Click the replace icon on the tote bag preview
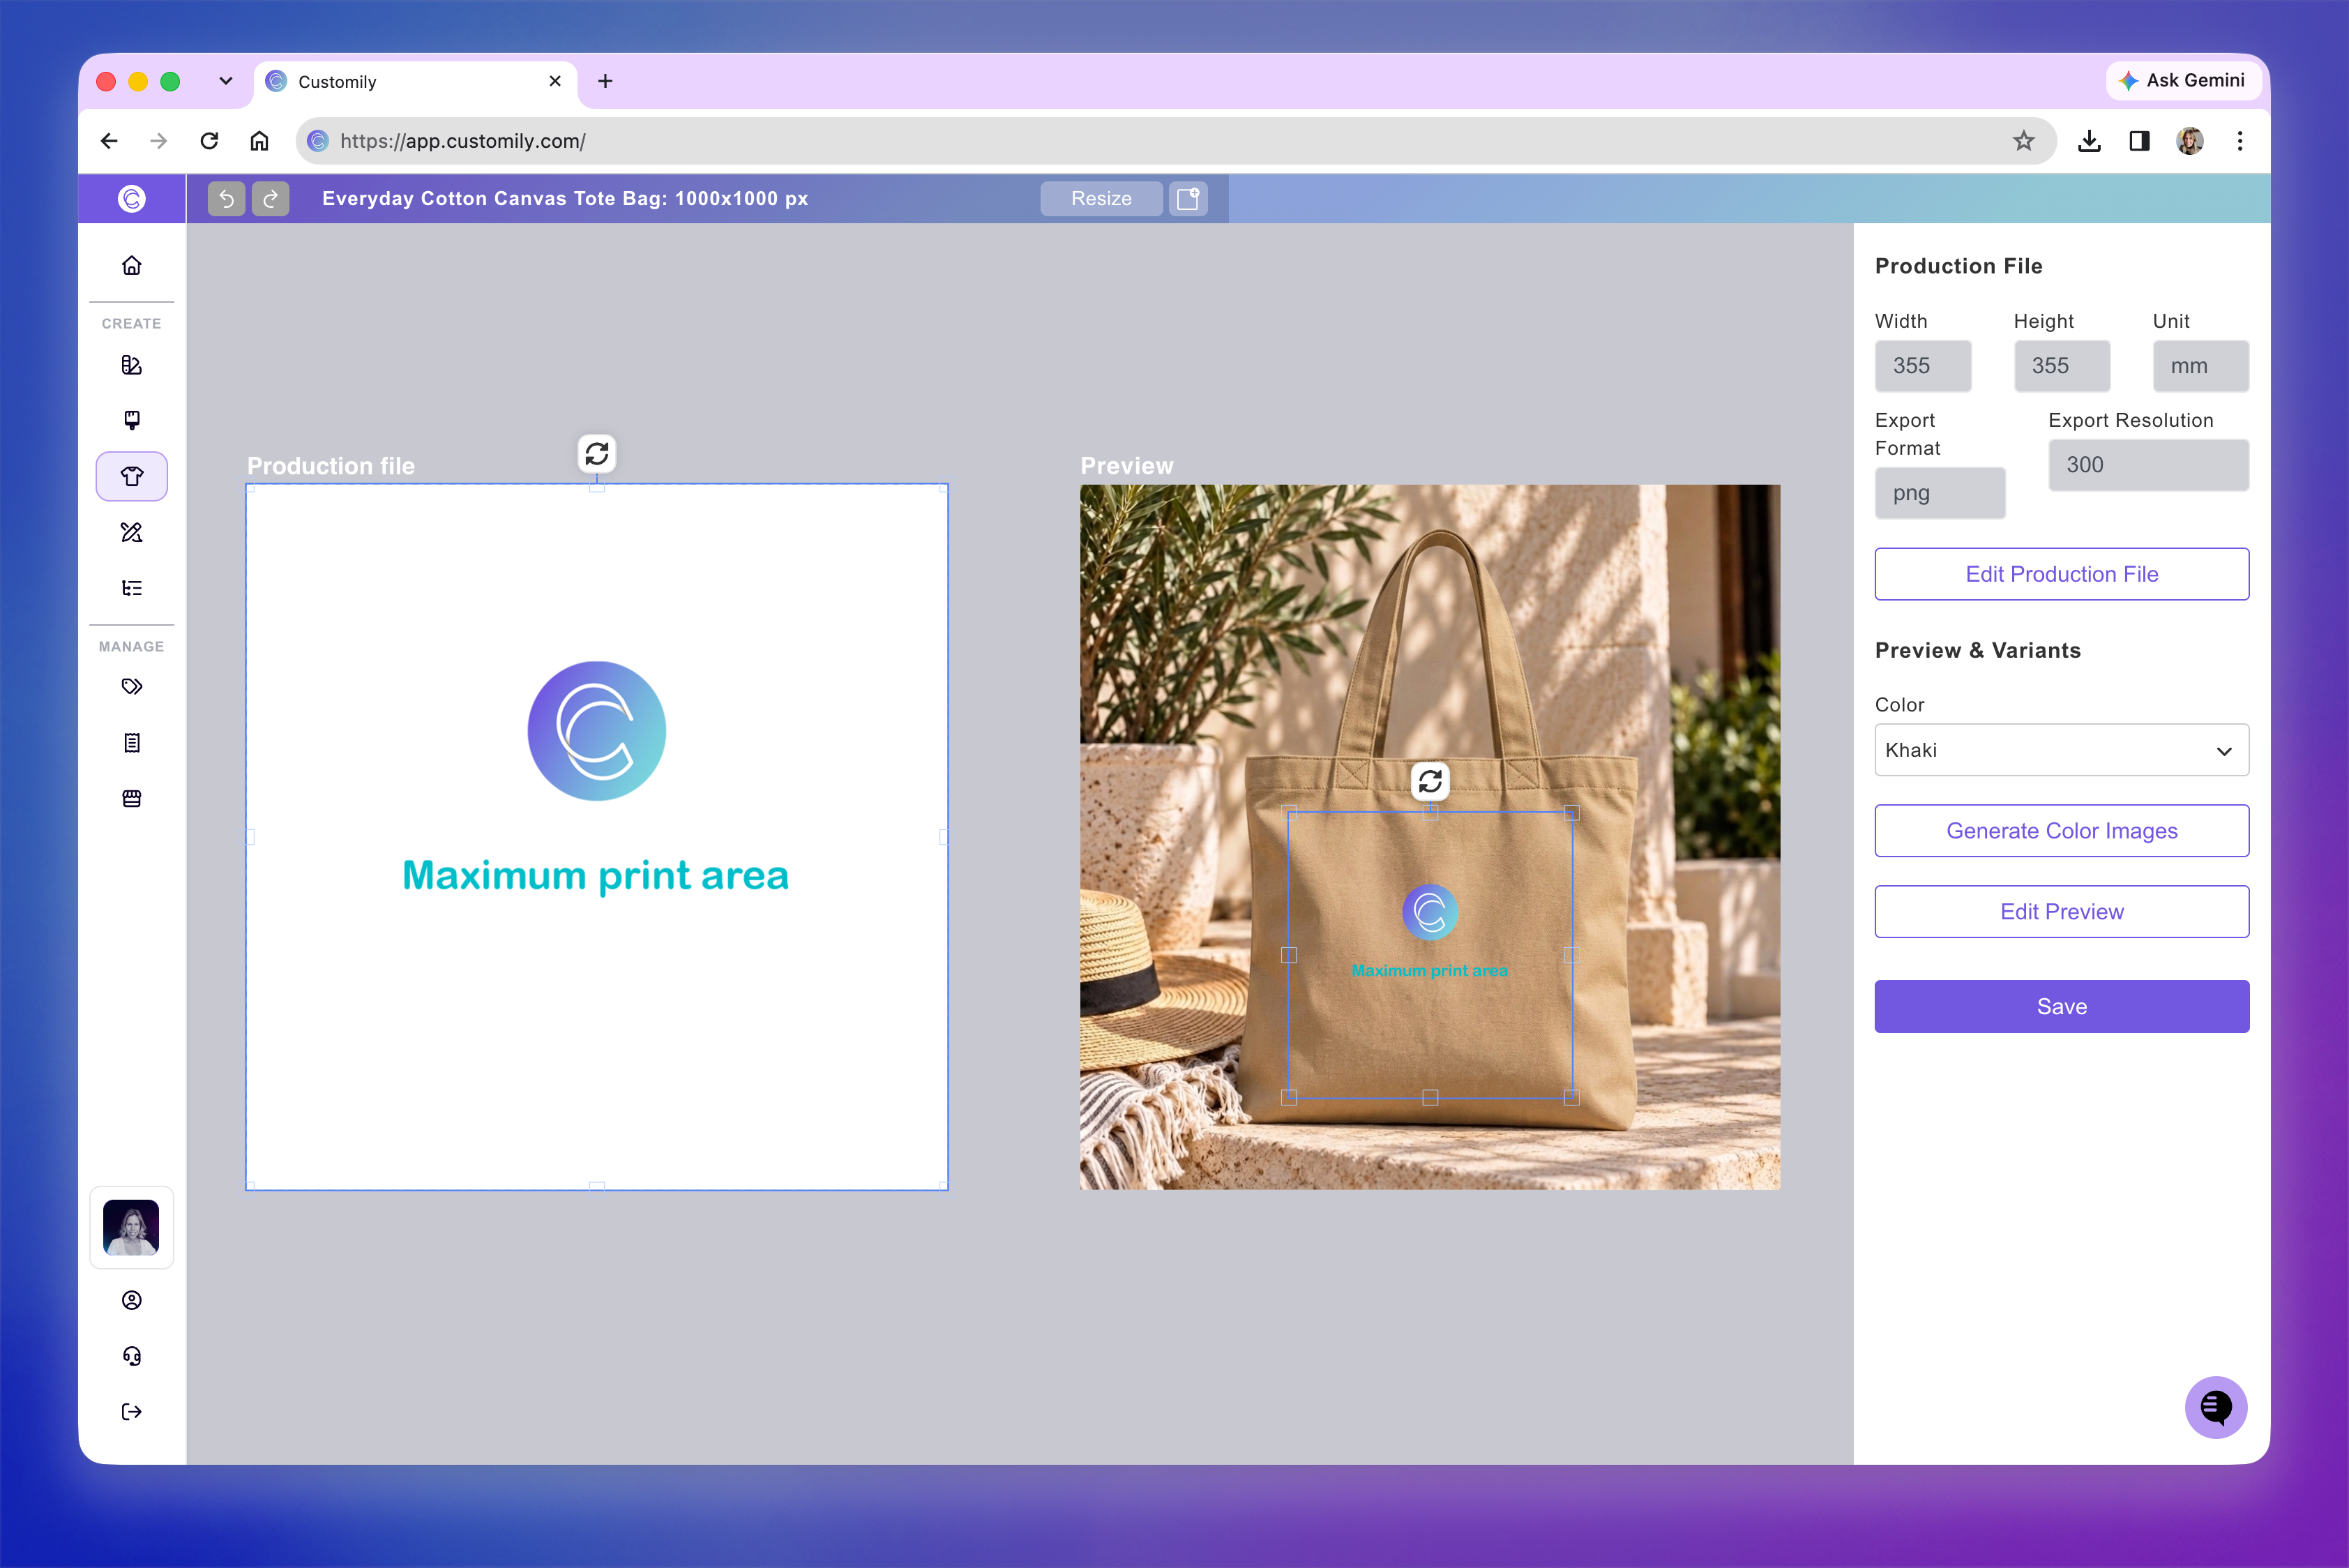Viewport: 2349px width, 1568px height. point(1430,781)
